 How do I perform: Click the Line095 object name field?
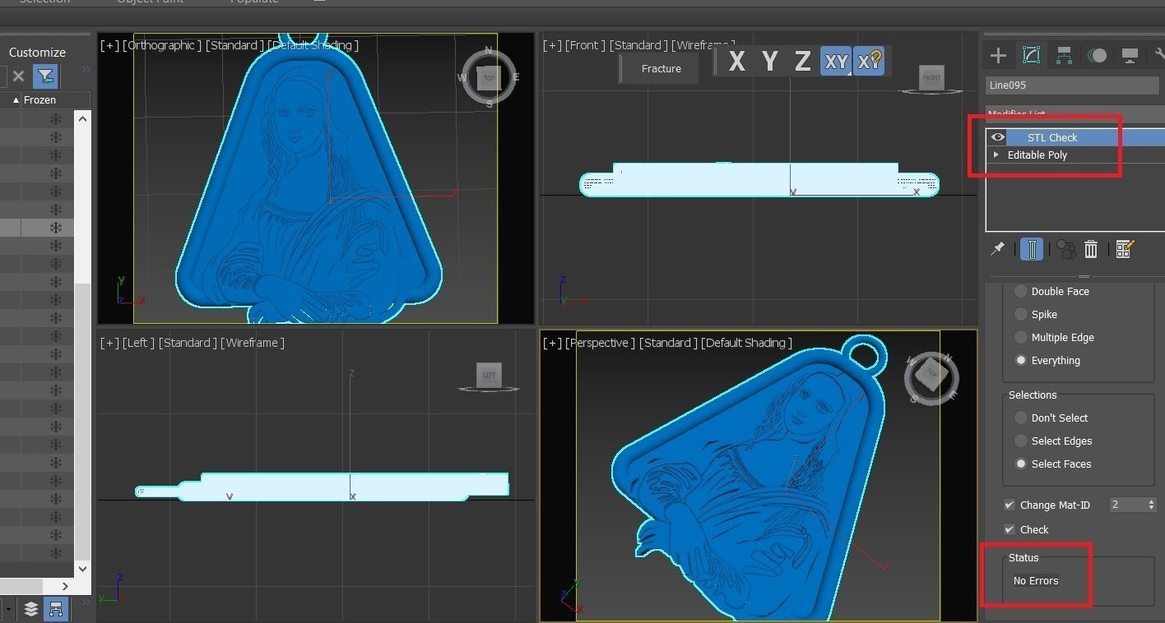[1072, 85]
